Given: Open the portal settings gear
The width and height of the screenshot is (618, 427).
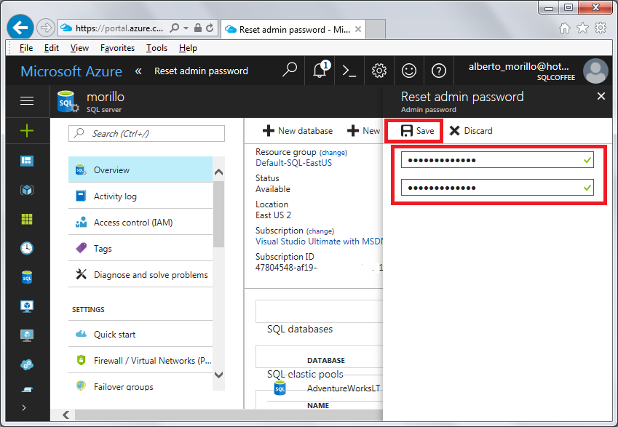Looking at the screenshot, I should [379, 71].
